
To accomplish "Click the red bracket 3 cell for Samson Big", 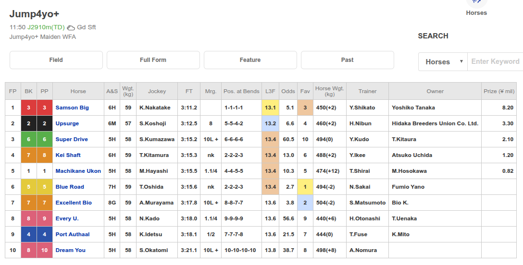I will [29, 108].
